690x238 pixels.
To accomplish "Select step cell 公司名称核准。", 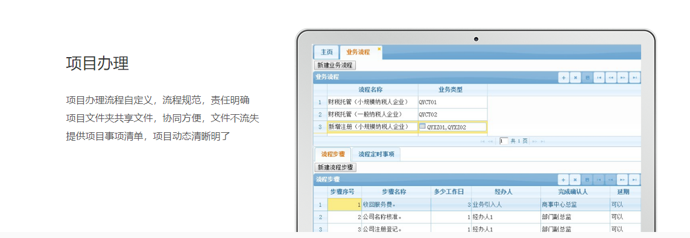I will pyautogui.click(x=396, y=216).
